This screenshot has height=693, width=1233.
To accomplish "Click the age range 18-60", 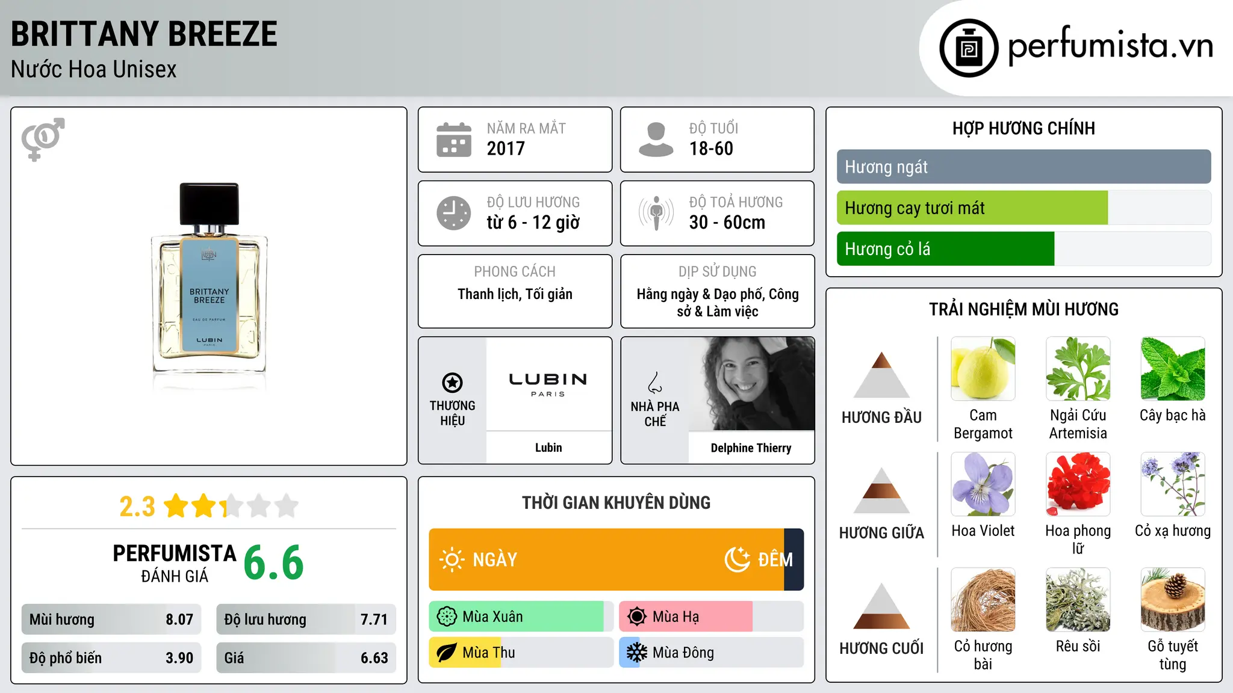I will (711, 149).
